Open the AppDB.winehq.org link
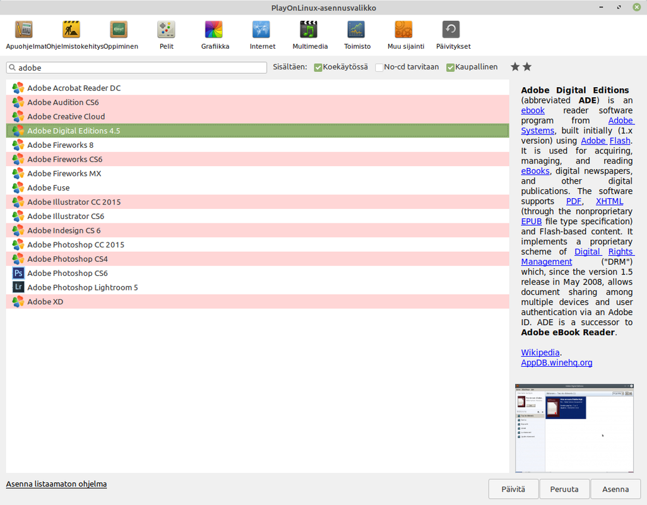Viewport: 647px width, 505px height. (557, 363)
